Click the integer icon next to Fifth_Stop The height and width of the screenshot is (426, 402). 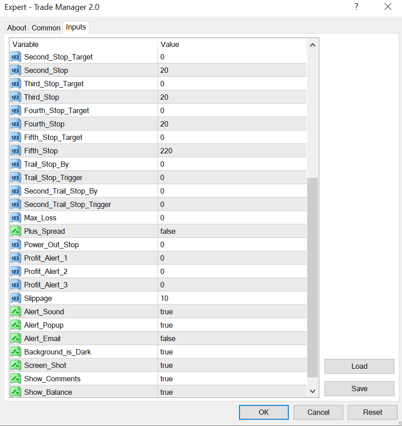(16, 151)
